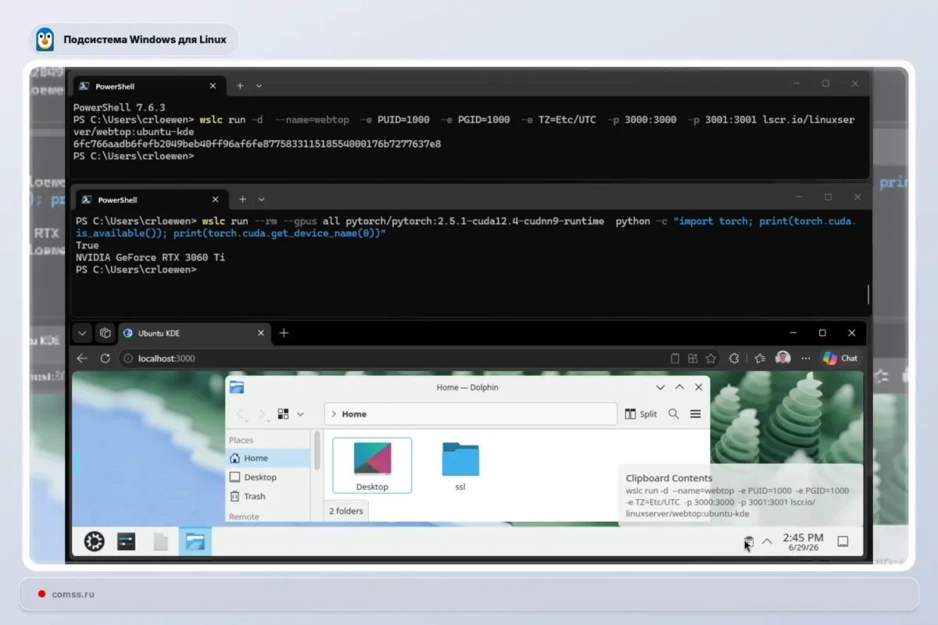The image size is (938, 625).
Task: Reload the localhost:3000 page
Action: pyautogui.click(x=105, y=358)
